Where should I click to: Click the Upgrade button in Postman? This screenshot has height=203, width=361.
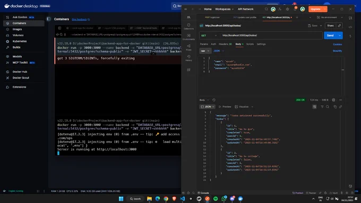(315, 9)
